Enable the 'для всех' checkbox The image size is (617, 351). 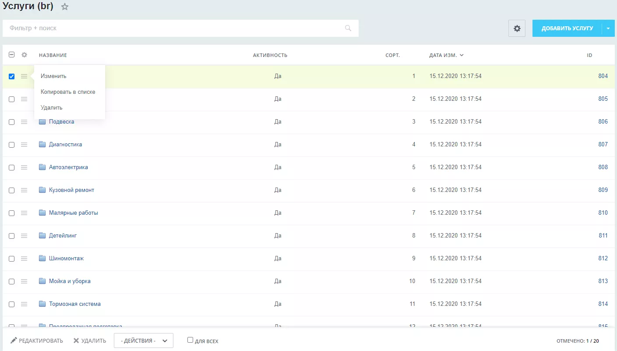click(x=190, y=340)
